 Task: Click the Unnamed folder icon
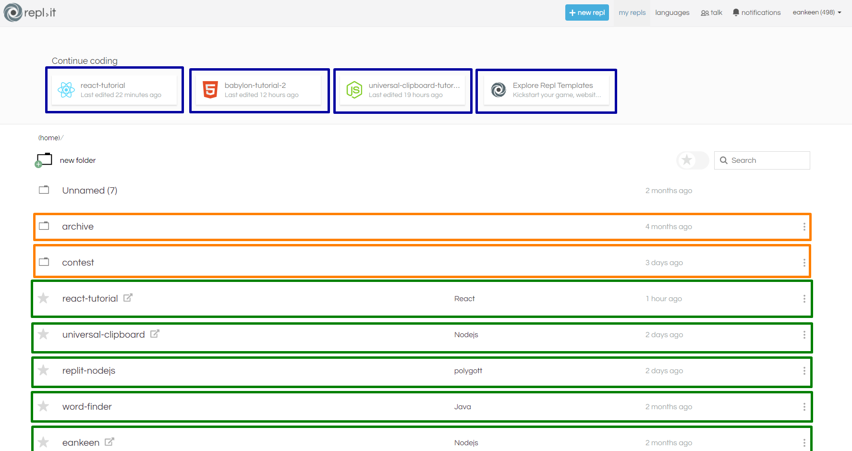point(44,190)
